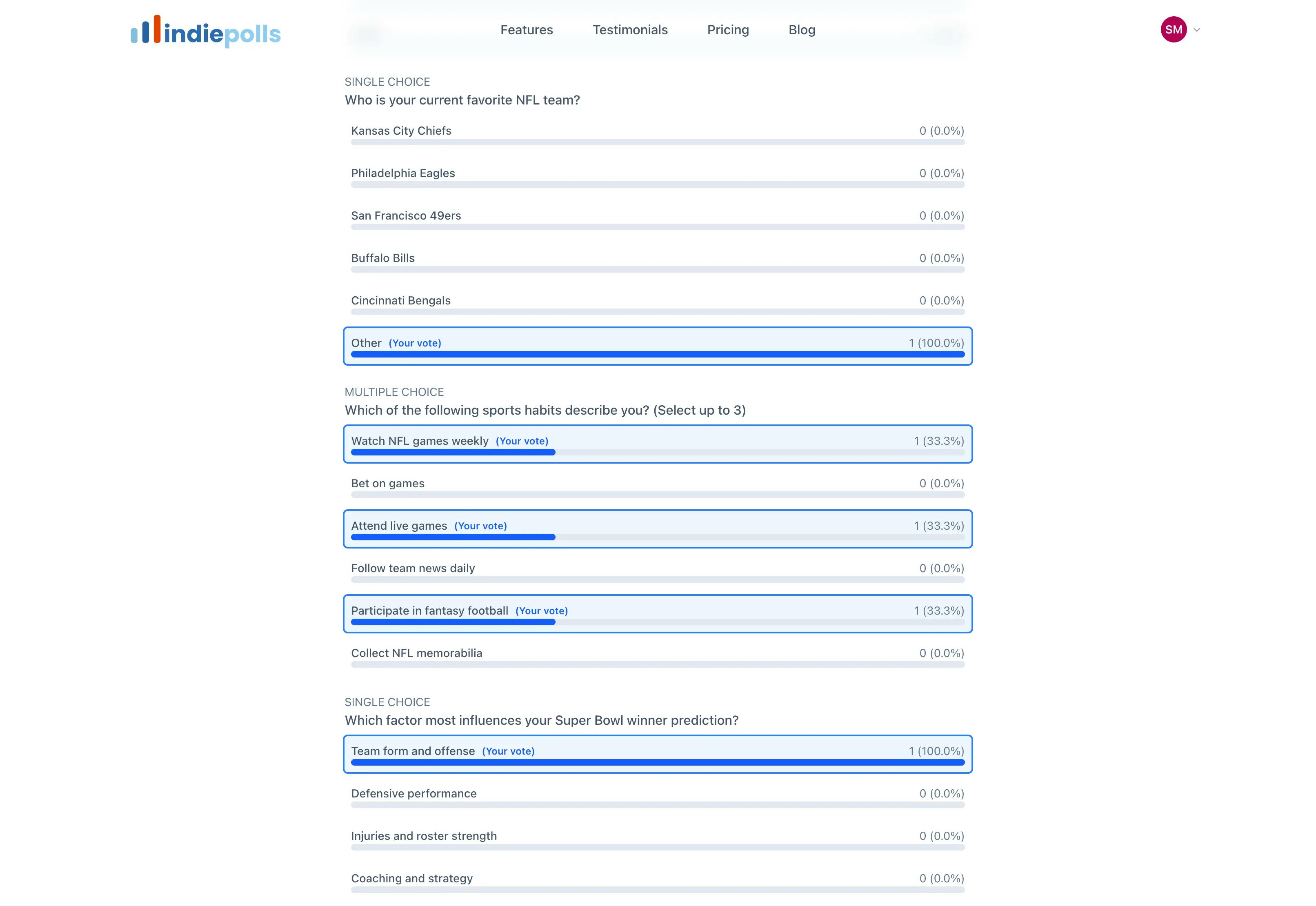Select Follow team news daily option
Viewport: 1316px width, 906px height.
pyautogui.click(x=658, y=572)
